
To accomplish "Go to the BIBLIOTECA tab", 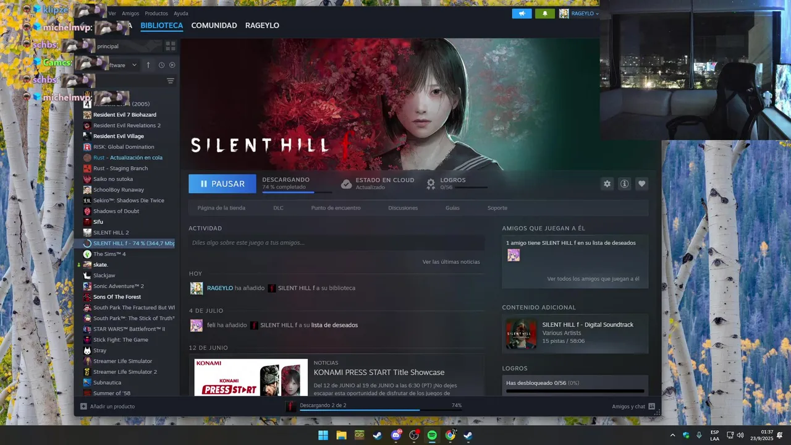I will (x=162, y=25).
